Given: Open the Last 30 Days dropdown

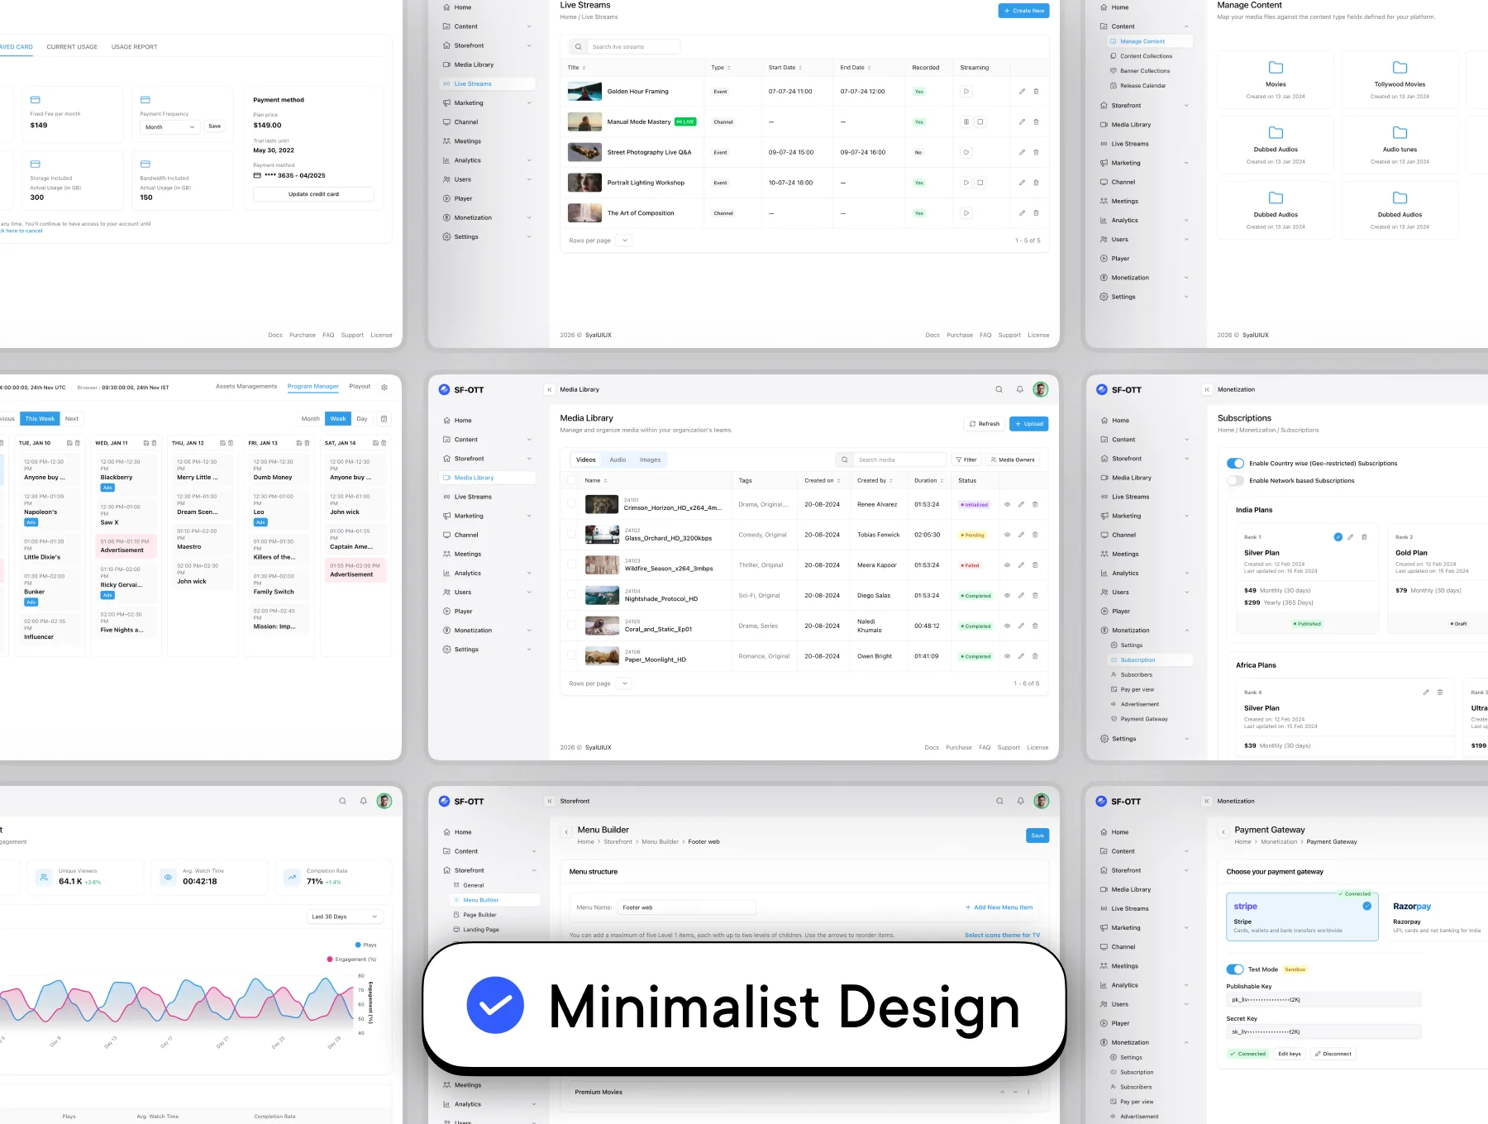Looking at the screenshot, I should click(x=345, y=917).
